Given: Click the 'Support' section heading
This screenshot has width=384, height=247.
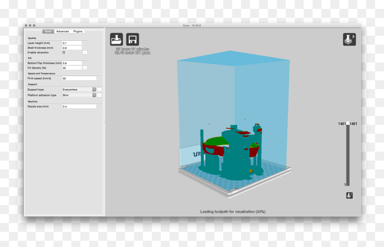Looking at the screenshot, I should (32, 84).
